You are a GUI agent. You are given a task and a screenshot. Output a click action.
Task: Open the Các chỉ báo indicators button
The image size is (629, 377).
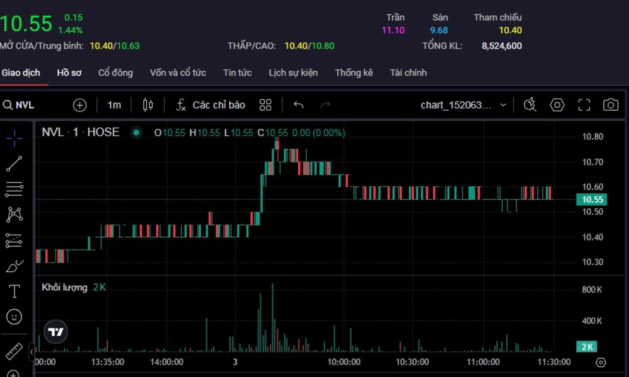click(210, 105)
